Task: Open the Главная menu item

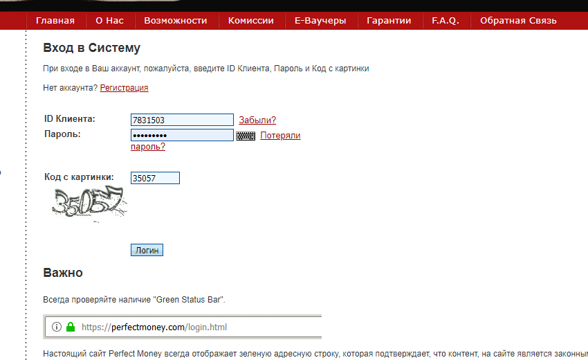Action: [55, 21]
